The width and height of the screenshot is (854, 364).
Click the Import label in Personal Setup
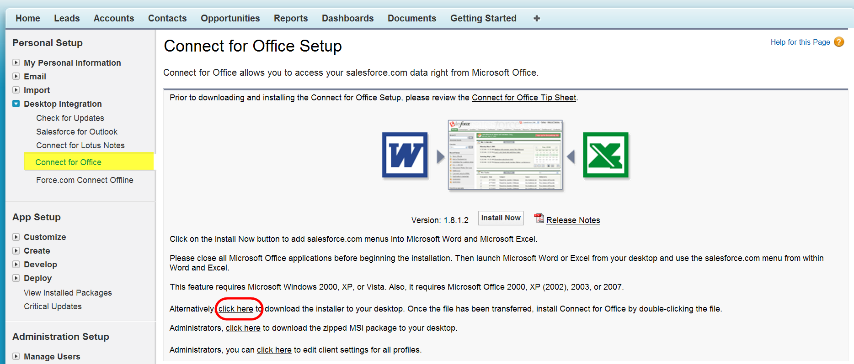point(37,90)
